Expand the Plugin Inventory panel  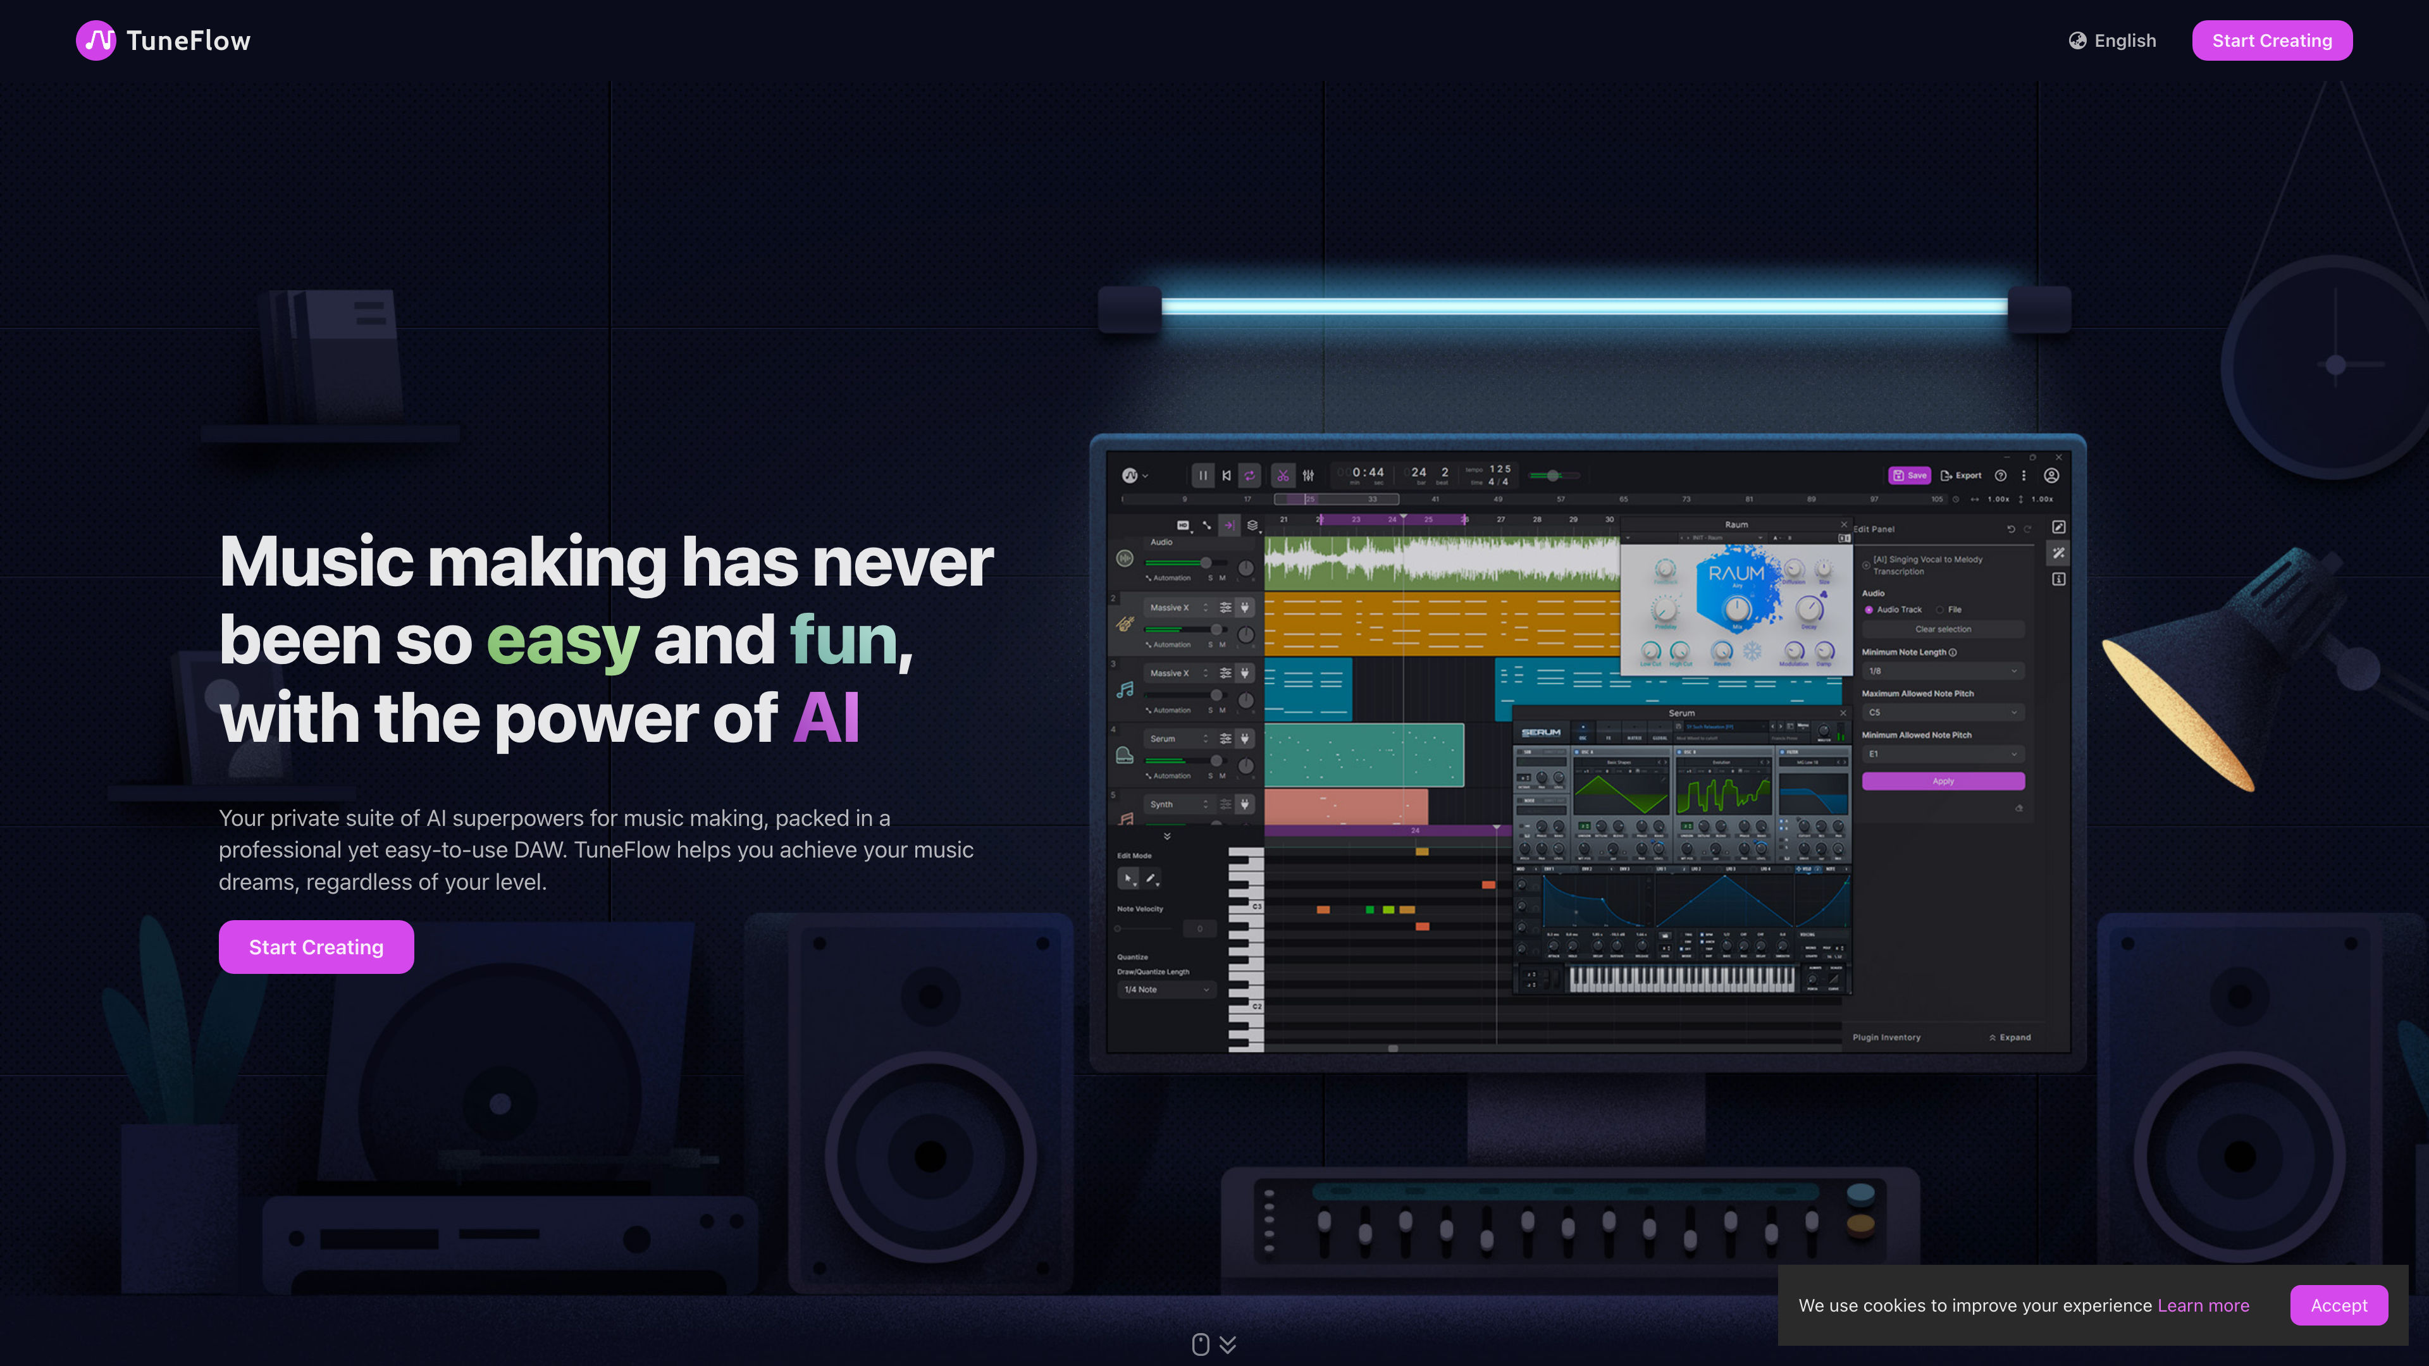coord(2010,1037)
